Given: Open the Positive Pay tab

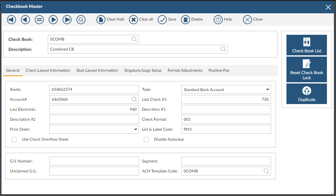Looking at the screenshot, I should [x=219, y=70].
